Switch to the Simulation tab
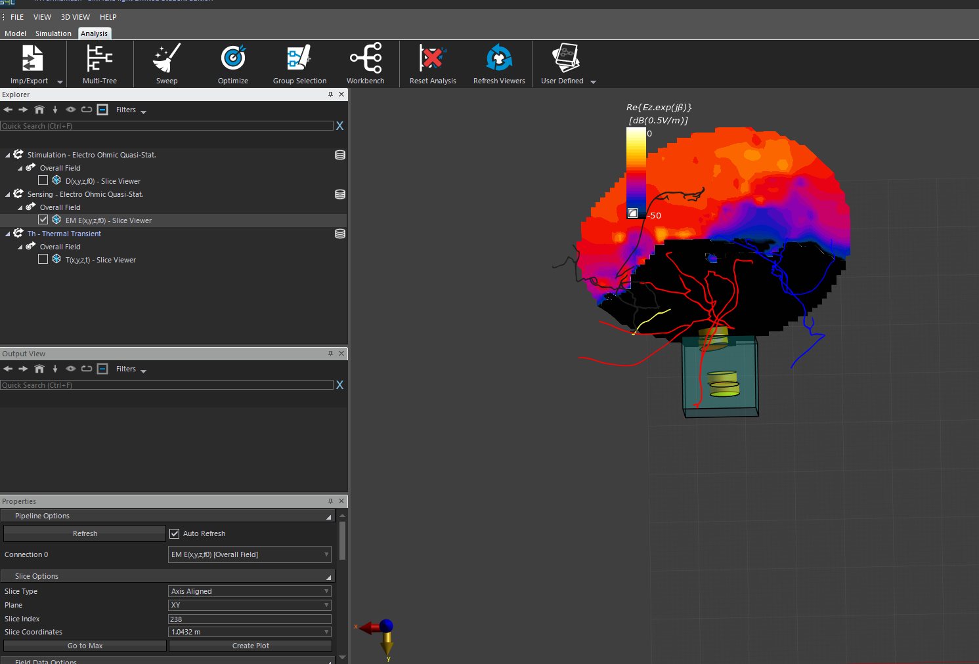Screen dimensions: 979x664 click(x=53, y=33)
